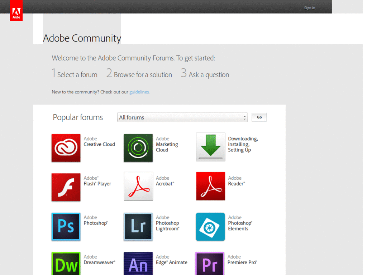This screenshot has width=367, height=275.
Task: Click the Adobe Reader text link
Action: pyautogui.click(x=237, y=181)
